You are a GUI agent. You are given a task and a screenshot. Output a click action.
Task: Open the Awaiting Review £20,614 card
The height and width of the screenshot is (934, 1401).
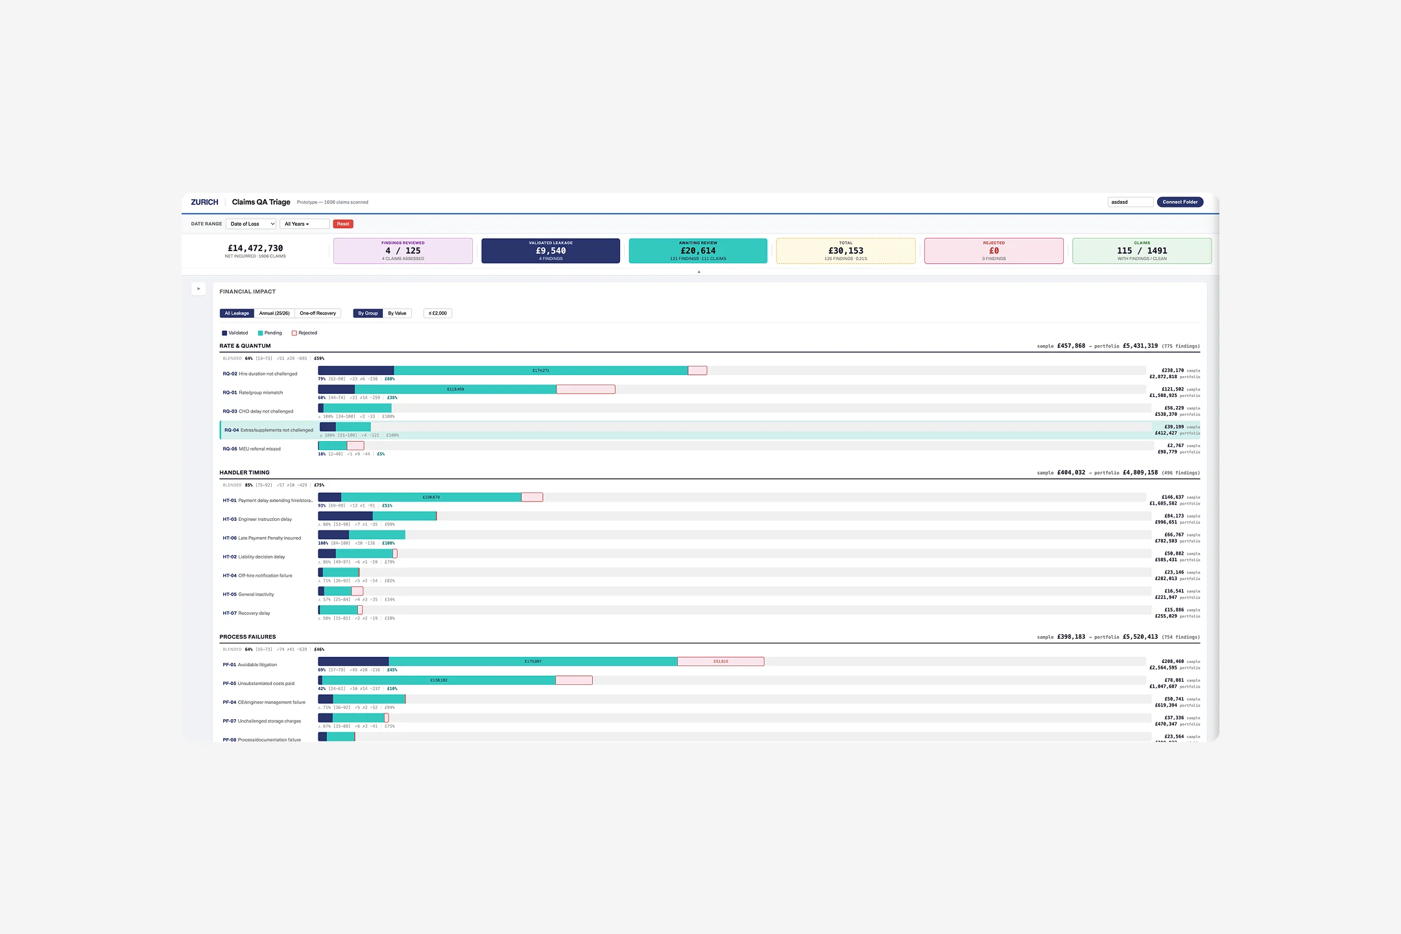pos(698,251)
